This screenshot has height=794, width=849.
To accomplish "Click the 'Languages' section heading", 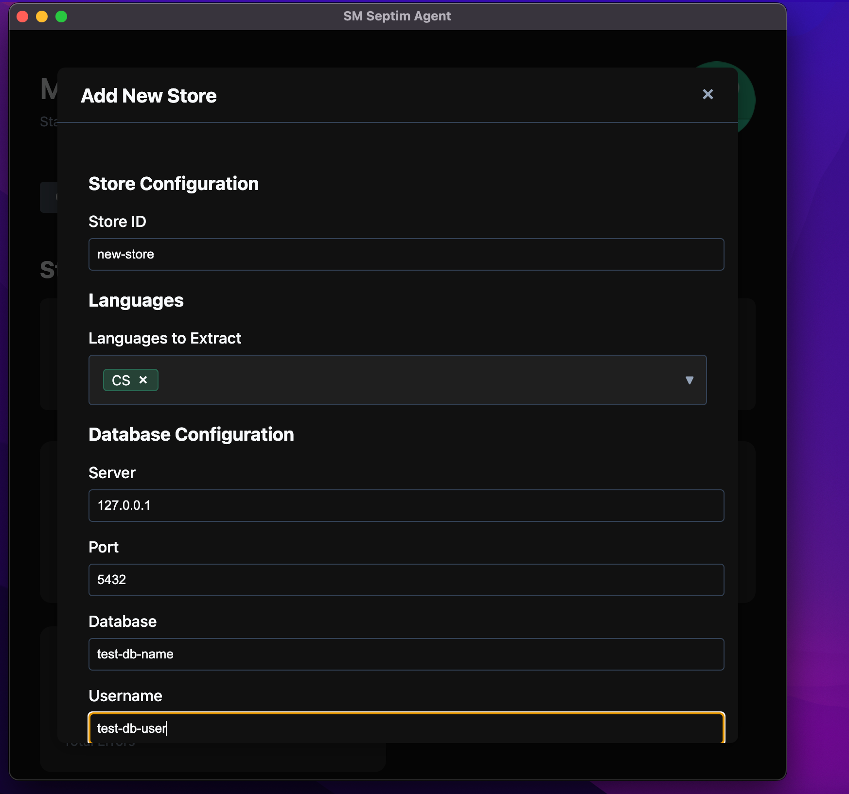I will [x=136, y=300].
